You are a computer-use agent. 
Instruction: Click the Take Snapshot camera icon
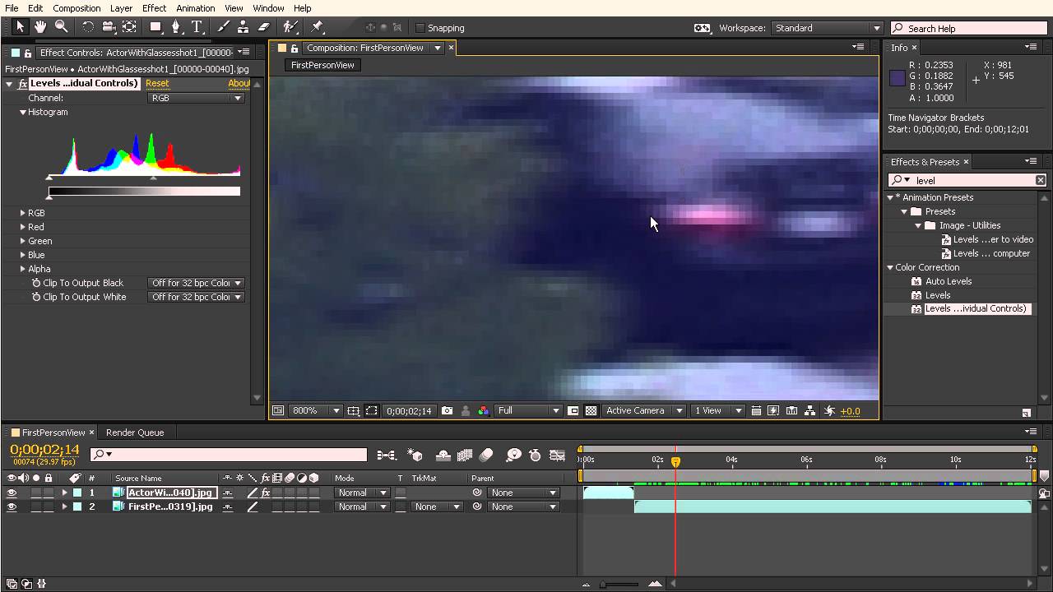click(447, 410)
